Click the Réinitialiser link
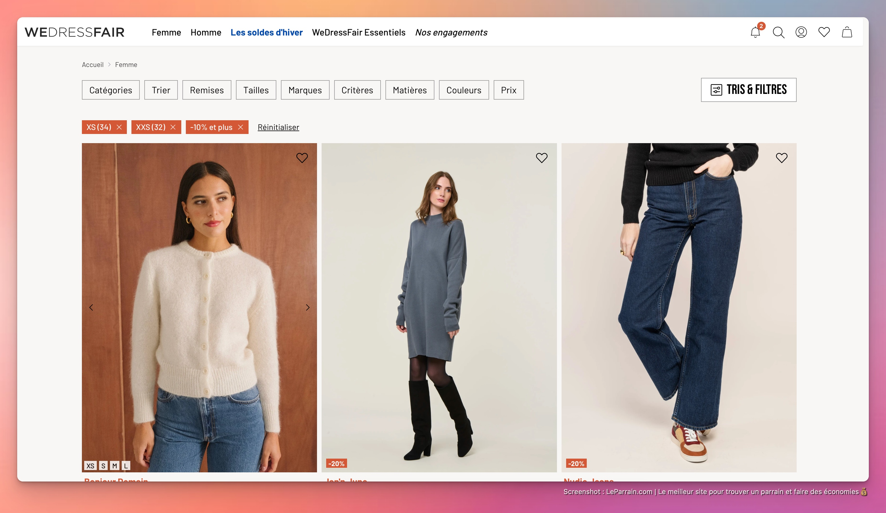The height and width of the screenshot is (513, 886). click(x=278, y=127)
